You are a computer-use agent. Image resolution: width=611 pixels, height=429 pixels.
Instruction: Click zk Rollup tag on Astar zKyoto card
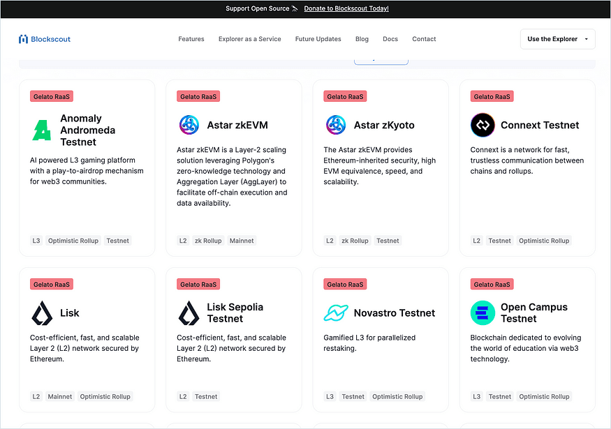tap(355, 241)
